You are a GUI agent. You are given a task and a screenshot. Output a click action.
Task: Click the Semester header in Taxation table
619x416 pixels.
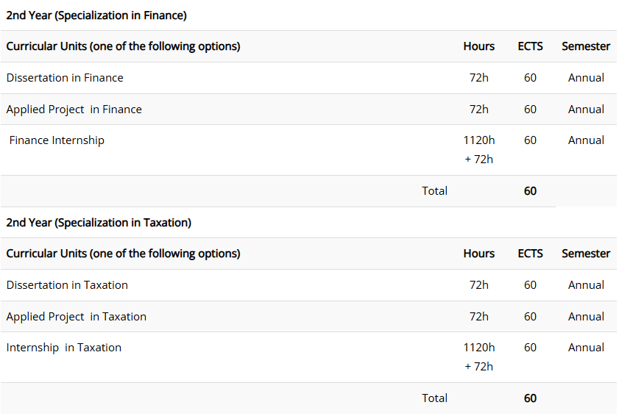(586, 254)
